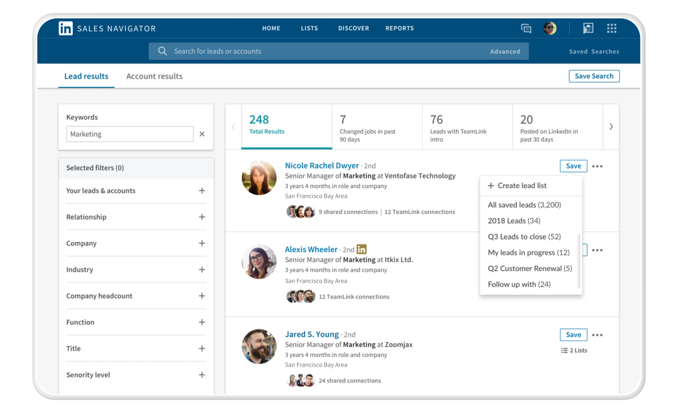View Nicole's shared connections avatars

pos(301,212)
